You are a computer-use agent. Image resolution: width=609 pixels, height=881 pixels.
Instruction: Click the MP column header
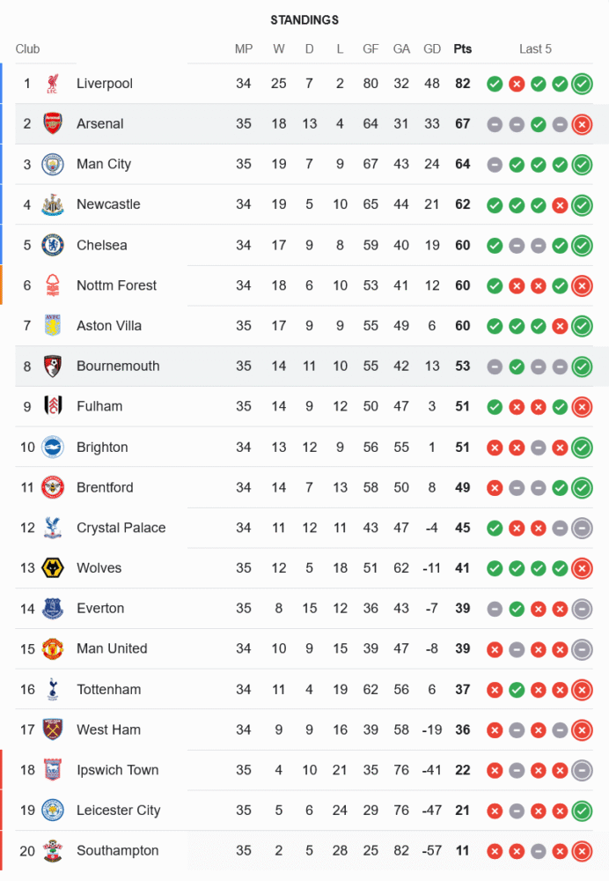coord(244,49)
